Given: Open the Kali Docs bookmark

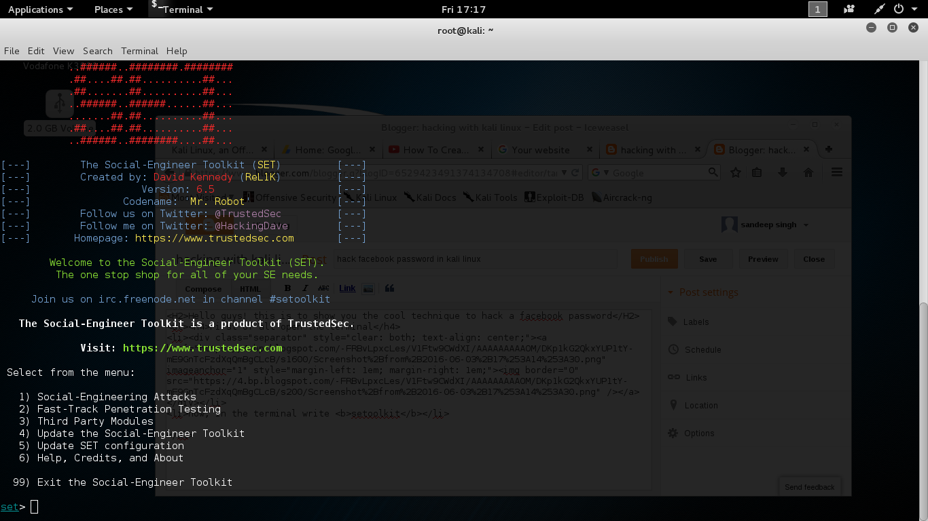Looking at the screenshot, I should pos(430,197).
